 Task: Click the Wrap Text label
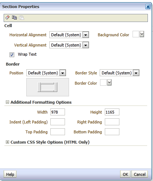click(27, 54)
